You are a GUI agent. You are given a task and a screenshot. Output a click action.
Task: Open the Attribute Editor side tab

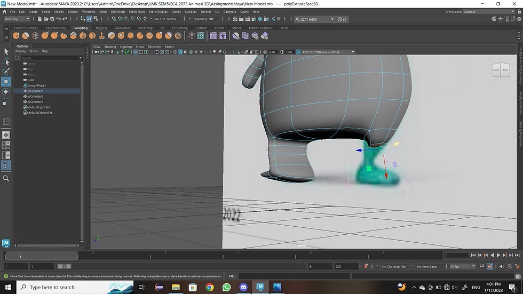pos(520,102)
